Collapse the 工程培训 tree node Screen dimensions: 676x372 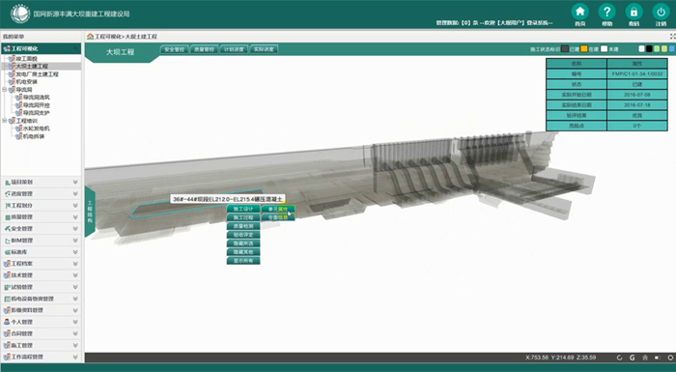tap(4, 121)
